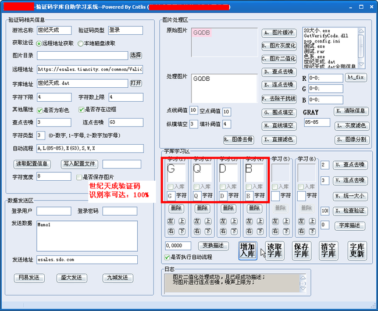Toggle 是否存在边框 checkbox
Screen dimensions: 378x311
pyautogui.click(x=81, y=110)
